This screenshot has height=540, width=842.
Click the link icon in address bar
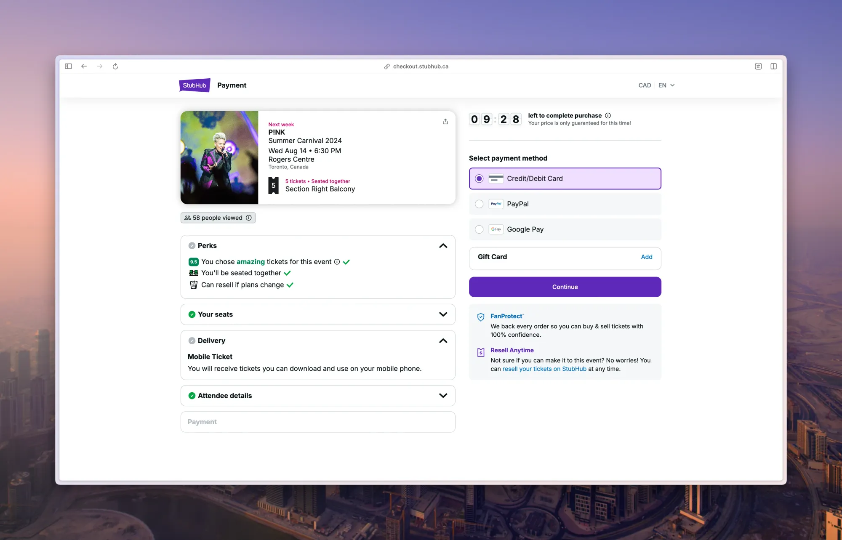(x=387, y=67)
